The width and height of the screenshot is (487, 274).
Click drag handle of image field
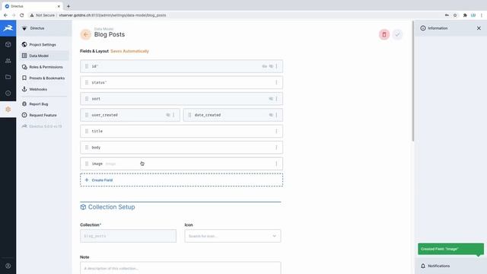pos(87,164)
